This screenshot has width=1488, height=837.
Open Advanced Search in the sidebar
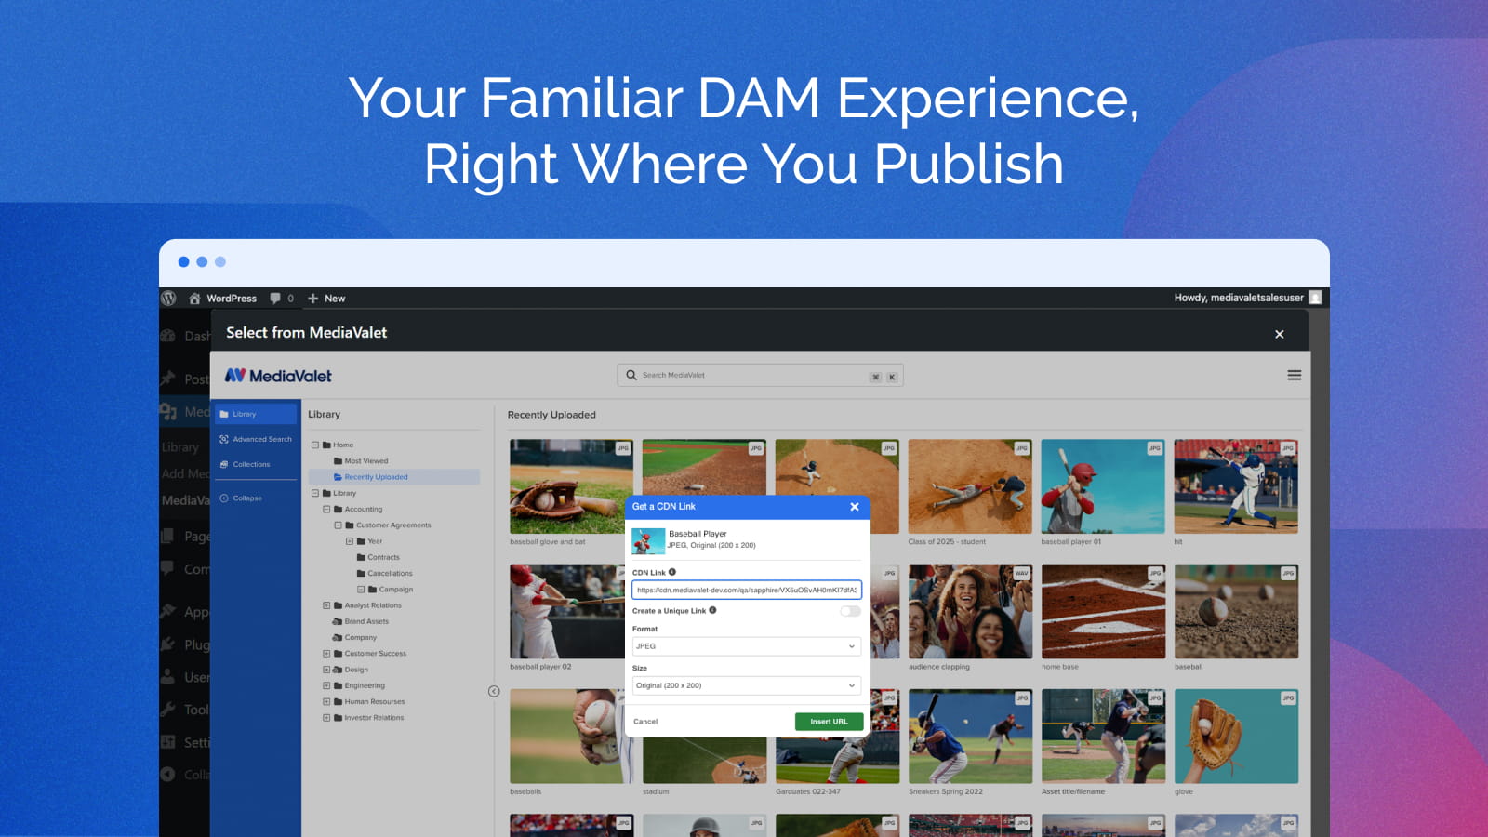[256, 439]
